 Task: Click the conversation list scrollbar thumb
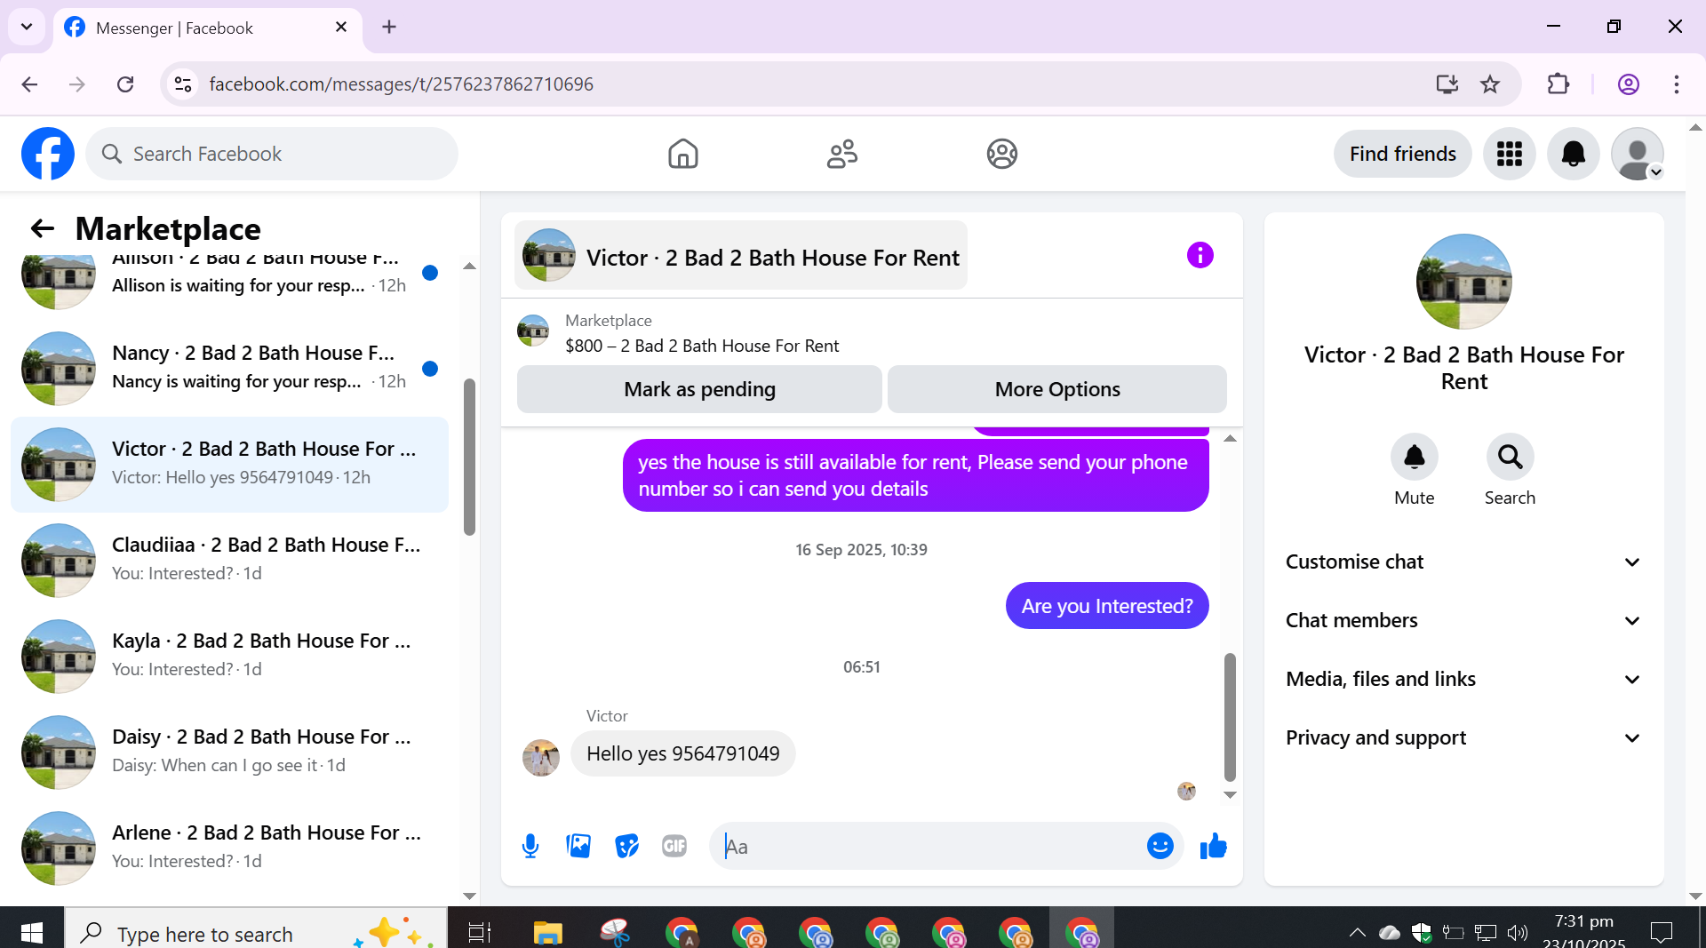[x=469, y=457]
